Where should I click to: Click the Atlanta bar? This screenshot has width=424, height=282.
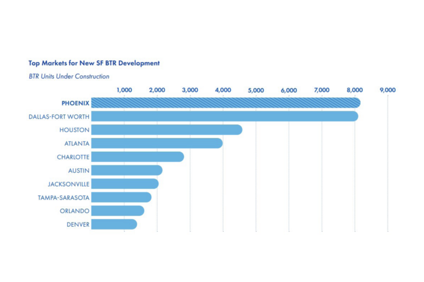click(157, 143)
